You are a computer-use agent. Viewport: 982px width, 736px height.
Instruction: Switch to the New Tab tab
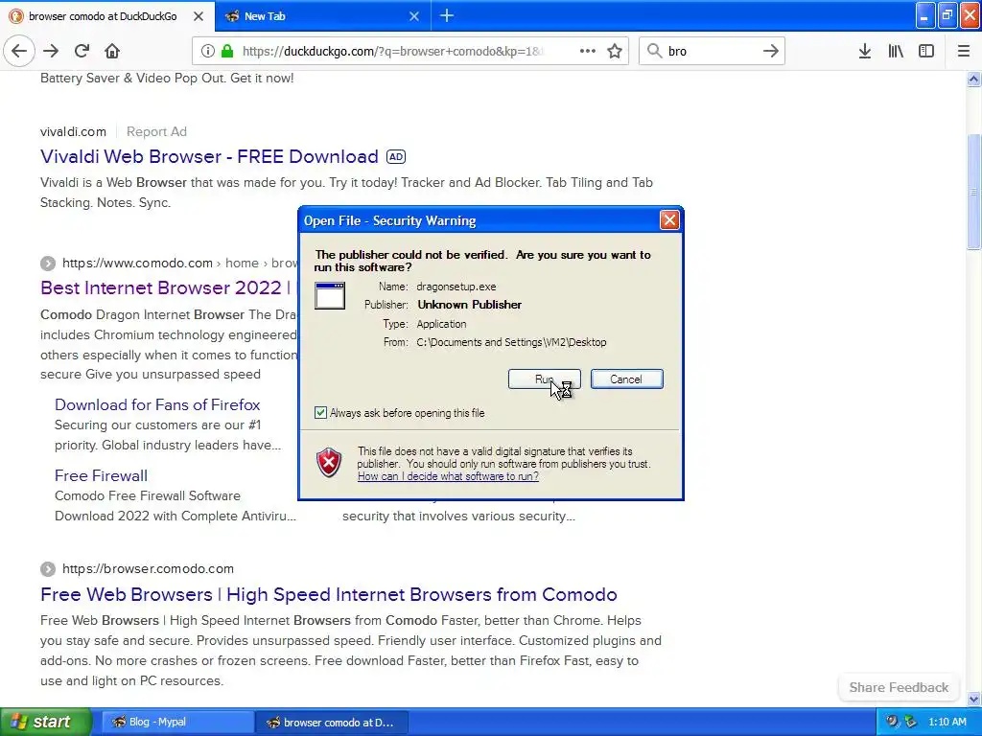click(322, 16)
